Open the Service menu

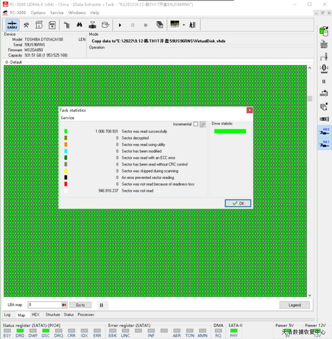pos(57,13)
